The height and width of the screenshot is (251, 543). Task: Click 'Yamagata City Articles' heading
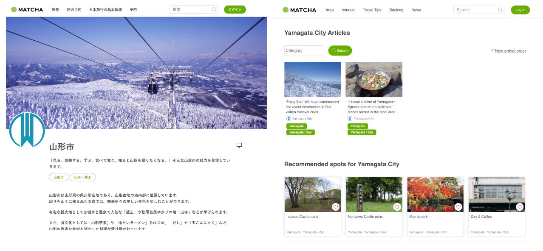pos(317,33)
